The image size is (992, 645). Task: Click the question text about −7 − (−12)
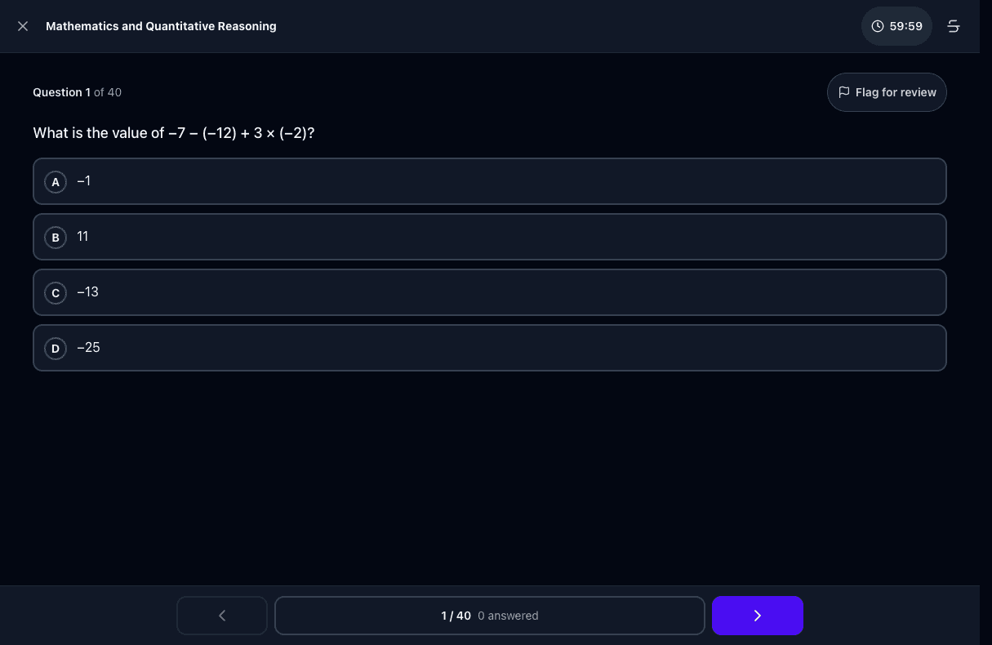click(x=174, y=133)
